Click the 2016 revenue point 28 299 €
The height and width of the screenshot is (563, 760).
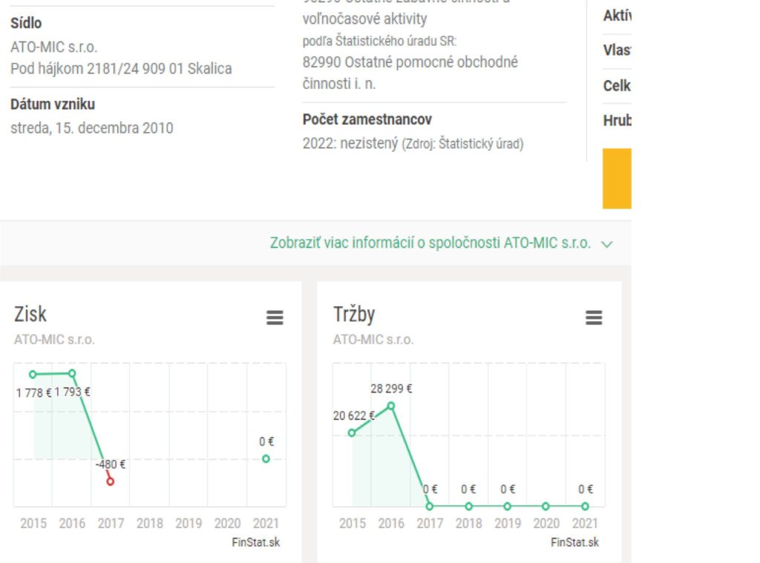click(390, 406)
